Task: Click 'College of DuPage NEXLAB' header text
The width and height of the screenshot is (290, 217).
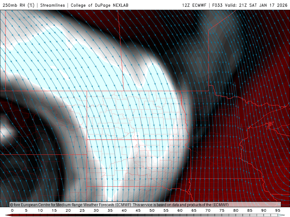Action: pos(99,5)
